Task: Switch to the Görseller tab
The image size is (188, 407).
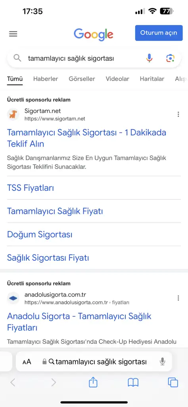Action: (82, 79)
